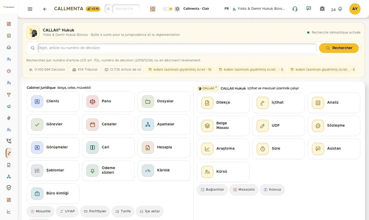Click the sun theme icon
Screen dimensions: 369x220
coord(177,9)
